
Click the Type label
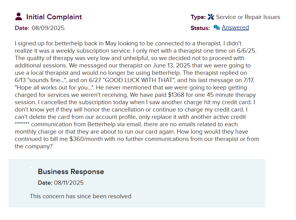[198, 17]
